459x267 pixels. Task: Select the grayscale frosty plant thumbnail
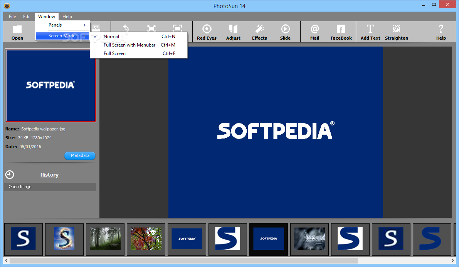click(309, 239)
